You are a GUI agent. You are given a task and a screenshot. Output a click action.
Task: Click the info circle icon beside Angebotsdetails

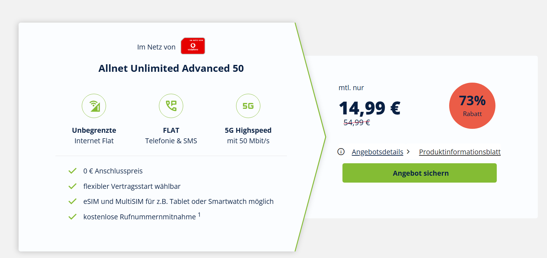(x=341, y=151)
